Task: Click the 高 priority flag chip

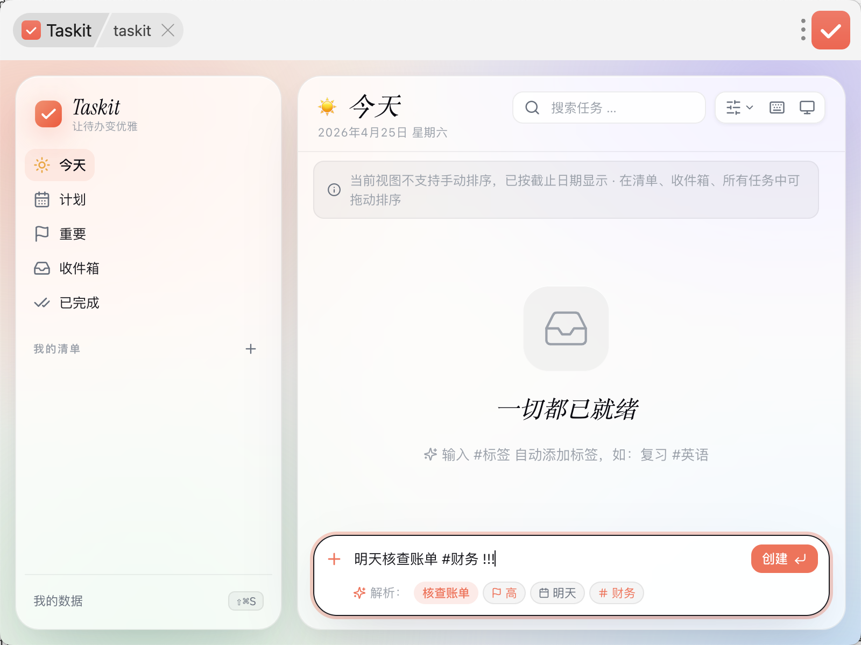Action: tap(504, 593)
